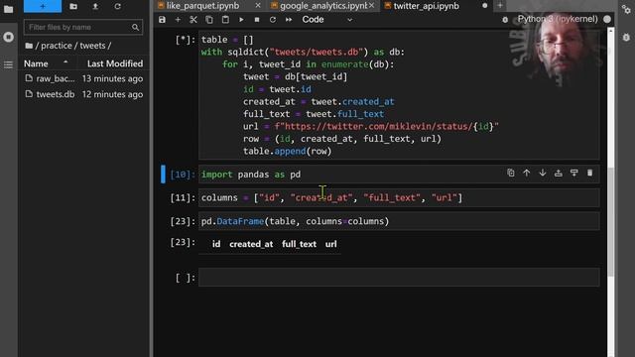Restart the kernel
The width and height of the screenshot is (635, 357).
(273, 20)
